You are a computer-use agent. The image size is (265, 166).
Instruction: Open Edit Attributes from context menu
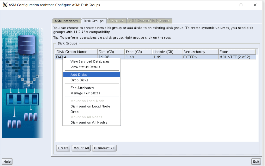82,88
